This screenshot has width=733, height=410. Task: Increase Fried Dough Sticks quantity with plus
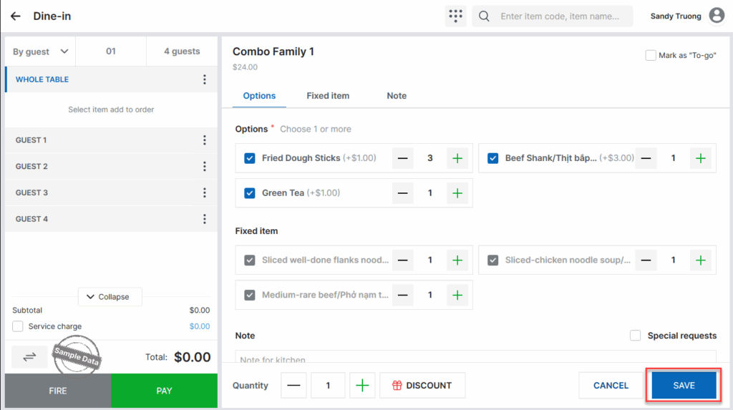click(457, 158)
